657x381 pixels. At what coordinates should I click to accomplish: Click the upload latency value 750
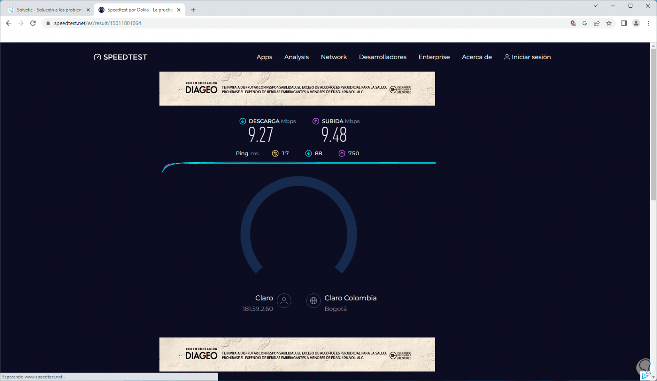(x=354, y=153)
